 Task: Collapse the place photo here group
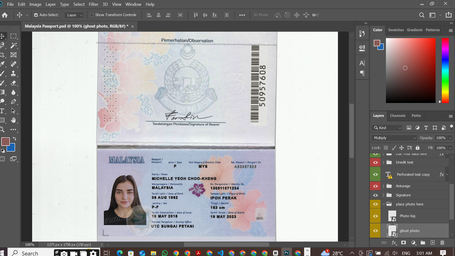click(x=383, y=204)
